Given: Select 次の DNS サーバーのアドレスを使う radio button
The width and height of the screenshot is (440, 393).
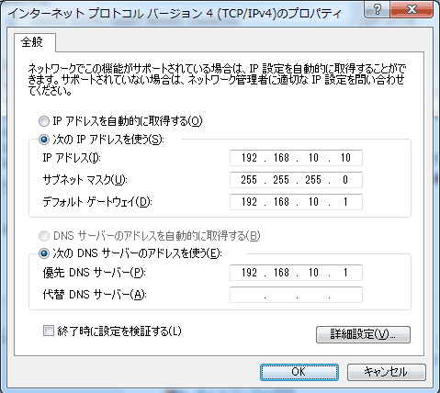Looking at the screenshot, I should [x=44, y=253].
